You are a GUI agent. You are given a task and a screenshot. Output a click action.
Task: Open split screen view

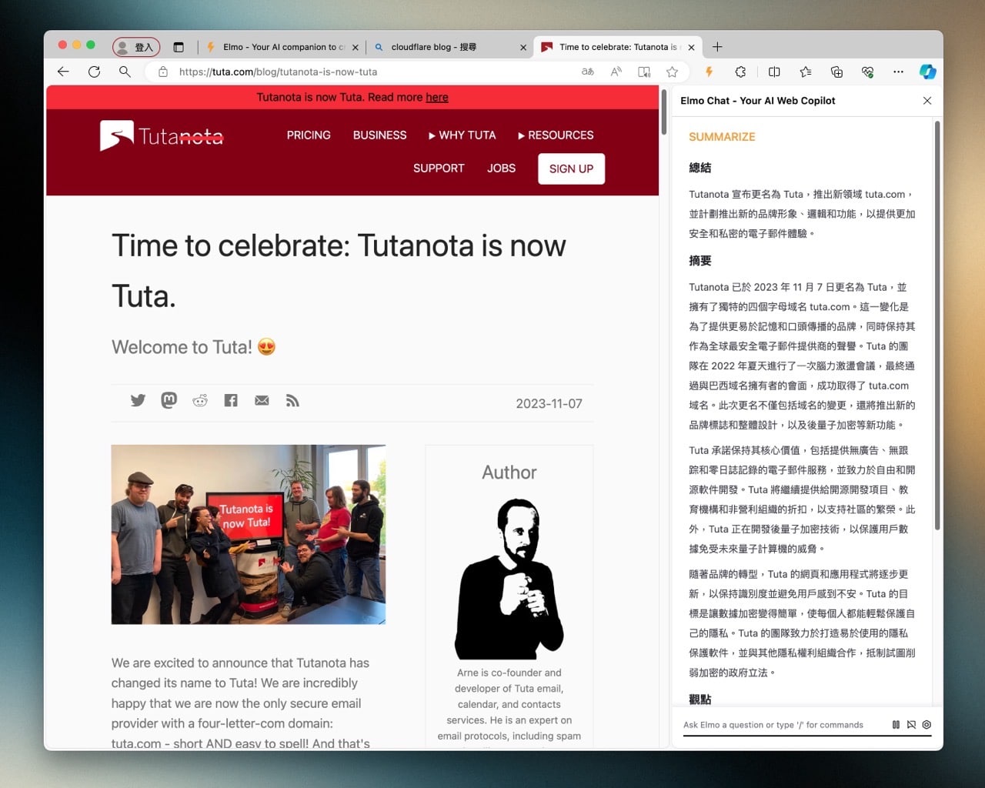(x=774, y=72)
